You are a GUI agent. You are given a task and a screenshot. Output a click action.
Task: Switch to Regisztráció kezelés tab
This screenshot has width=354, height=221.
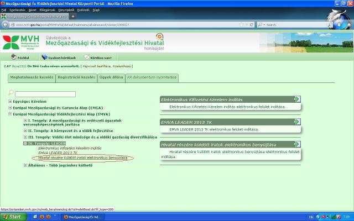coord(76,78)
